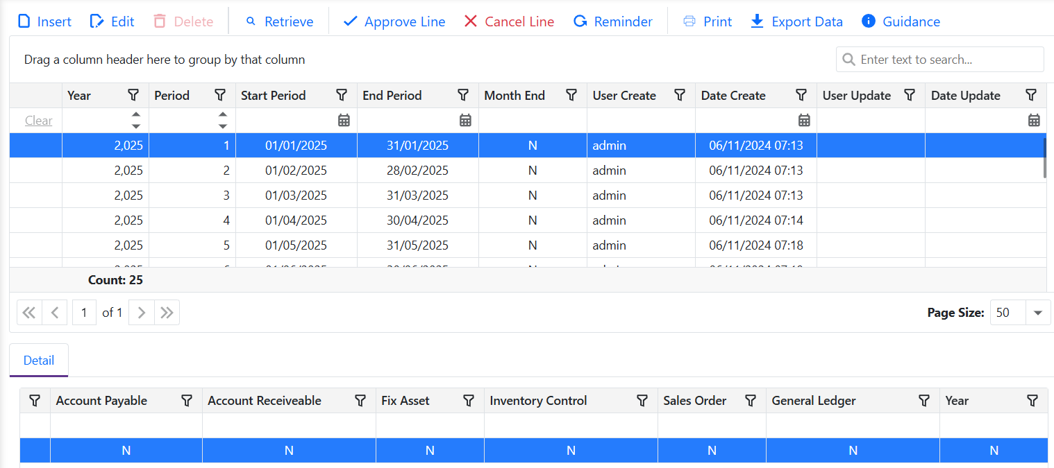This screenshot has height=468, width=1054.
Task: Click the page number input box
Action: pyautogui.click(x=84, y=313)
